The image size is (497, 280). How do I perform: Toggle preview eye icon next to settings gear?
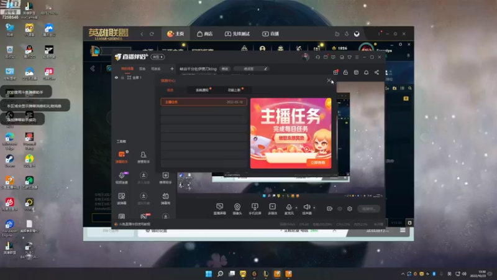point(340,208)
